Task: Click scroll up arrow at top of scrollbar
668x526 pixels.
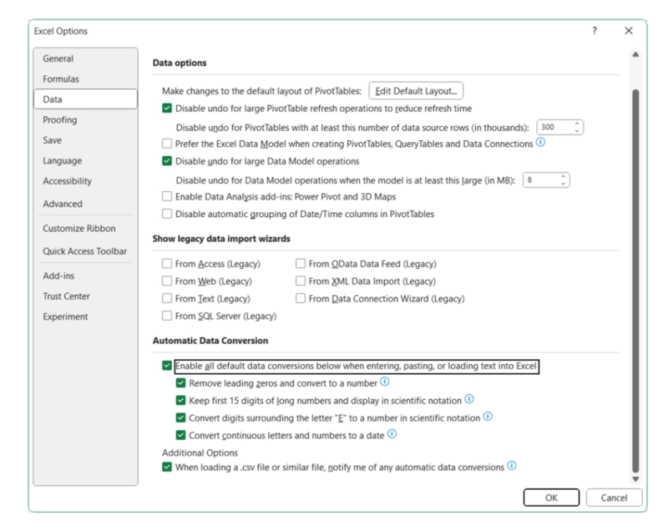Action: pos(635,54)
